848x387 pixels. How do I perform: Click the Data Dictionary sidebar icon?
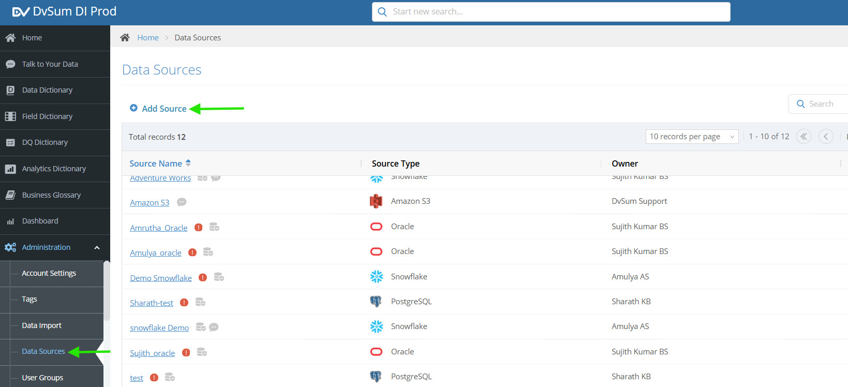tap(10, 90)
